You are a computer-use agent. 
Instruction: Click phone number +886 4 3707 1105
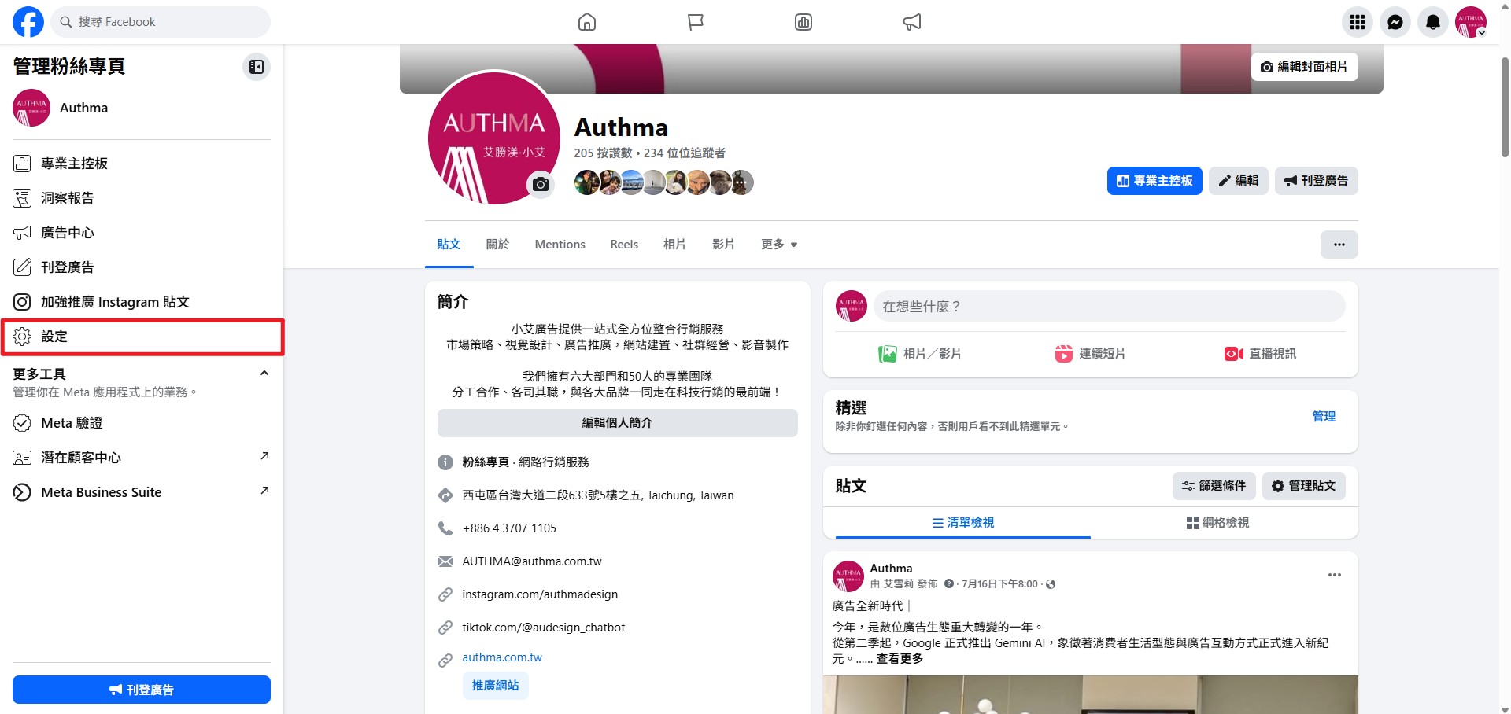coord(509,528)
